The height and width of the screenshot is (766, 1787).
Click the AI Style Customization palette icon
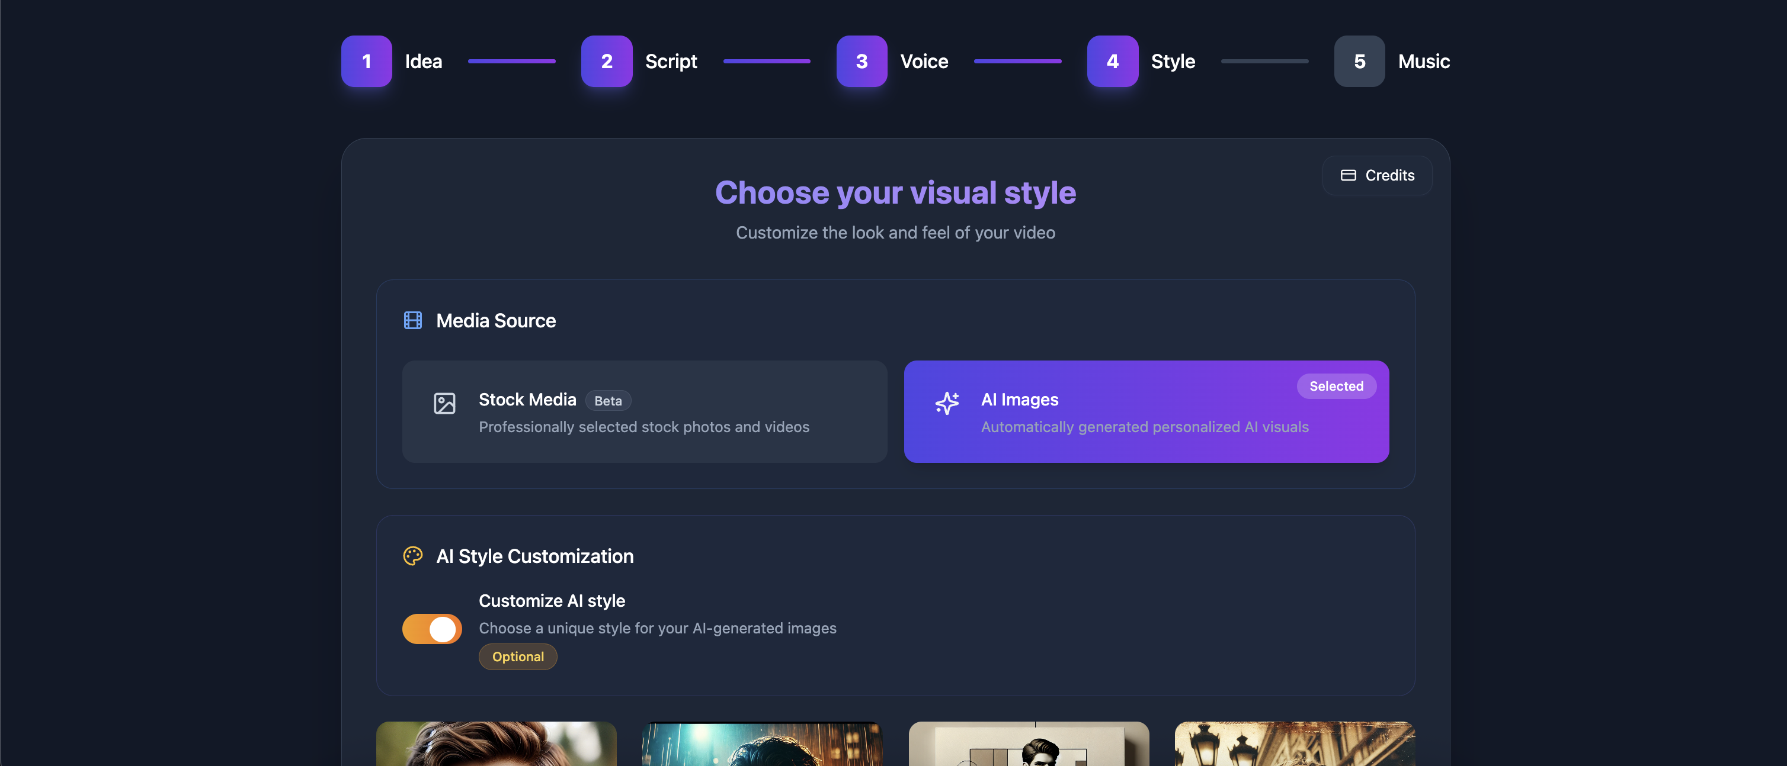413,556
